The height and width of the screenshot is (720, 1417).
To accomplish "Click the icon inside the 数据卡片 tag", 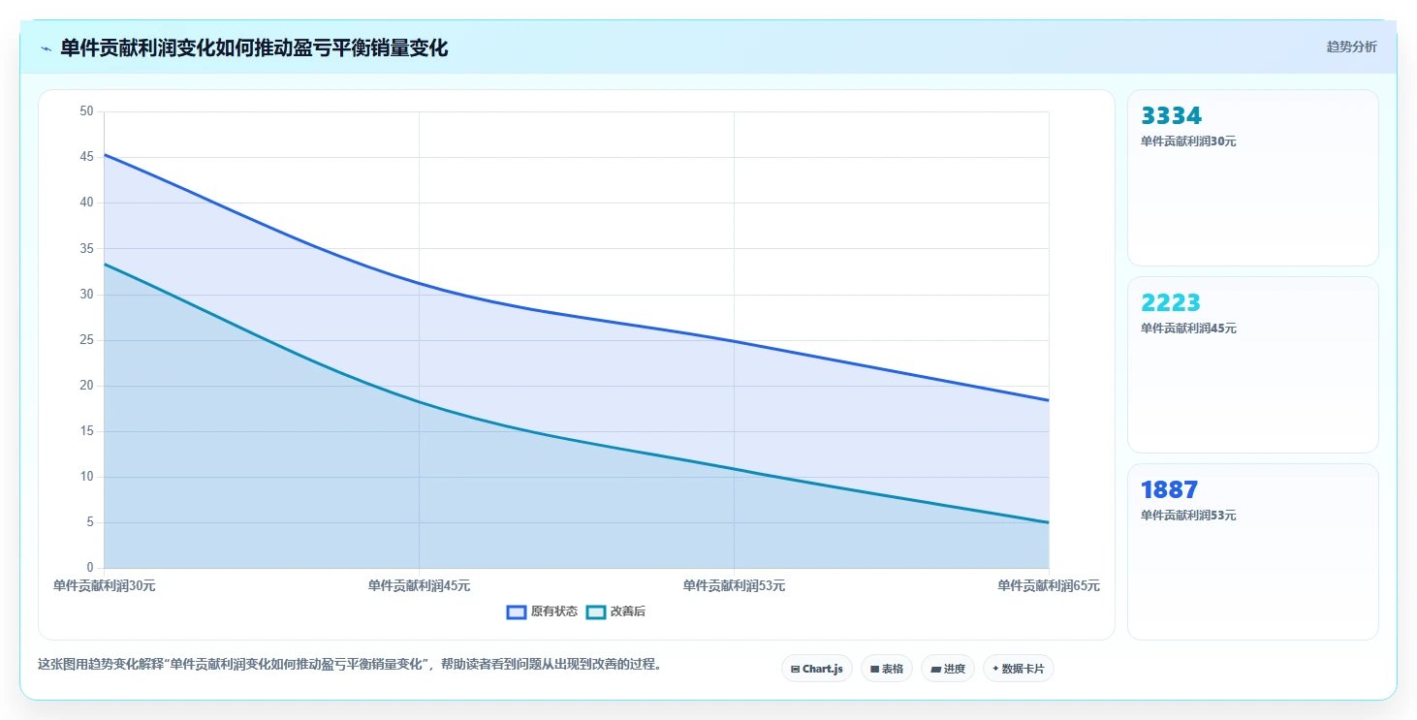I will (x=995, y=669).
